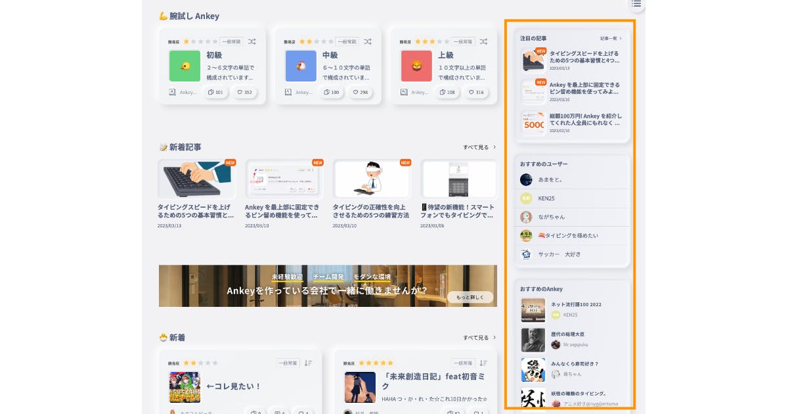Click the KEN25 user avatar in recommended users

[526, 198]
